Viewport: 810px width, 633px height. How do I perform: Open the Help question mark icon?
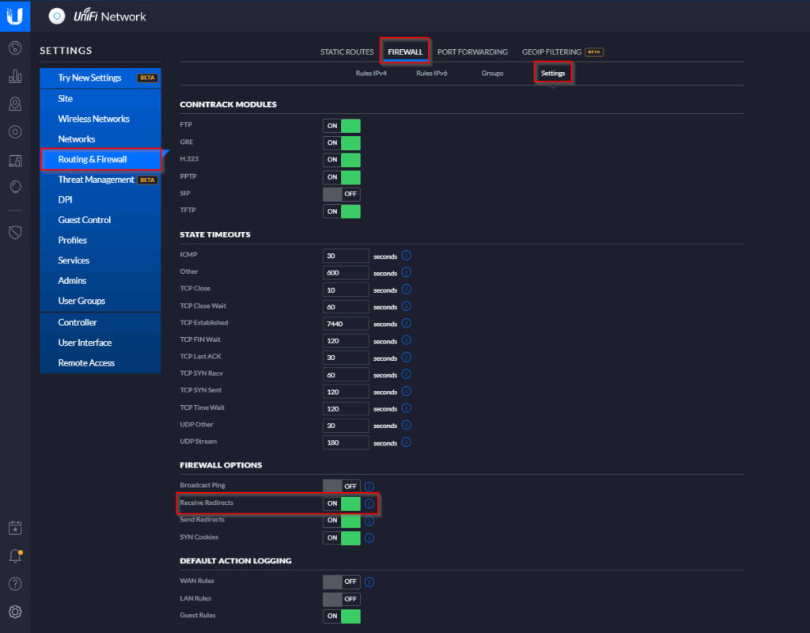point(15,584)
